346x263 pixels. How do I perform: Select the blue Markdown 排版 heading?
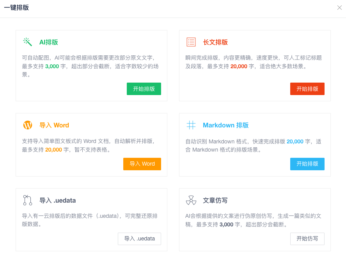(x=225, y=125)
